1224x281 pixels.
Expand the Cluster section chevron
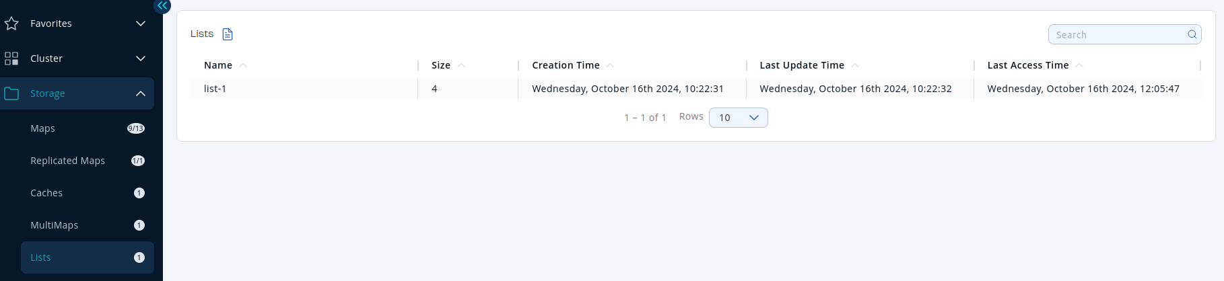point(141,58)
